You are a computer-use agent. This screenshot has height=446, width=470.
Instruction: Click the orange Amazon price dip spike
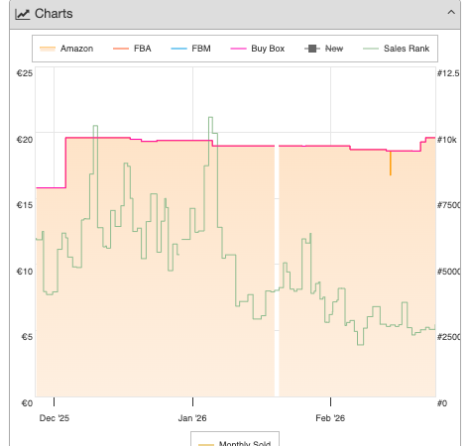[x=391, y=164]
